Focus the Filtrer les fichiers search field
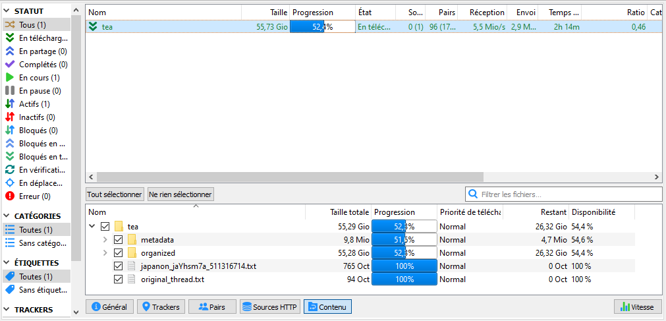 pos(563,194)
